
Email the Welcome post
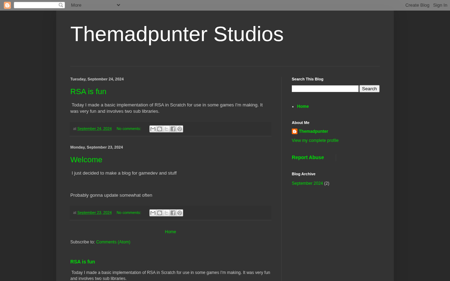[153, 213]
